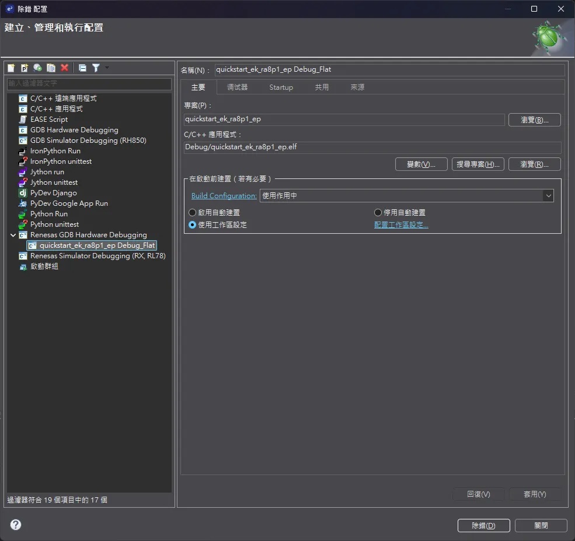Switch to the Startup tab
This screenshot has width=575, height=541.
tap(281, 87)
